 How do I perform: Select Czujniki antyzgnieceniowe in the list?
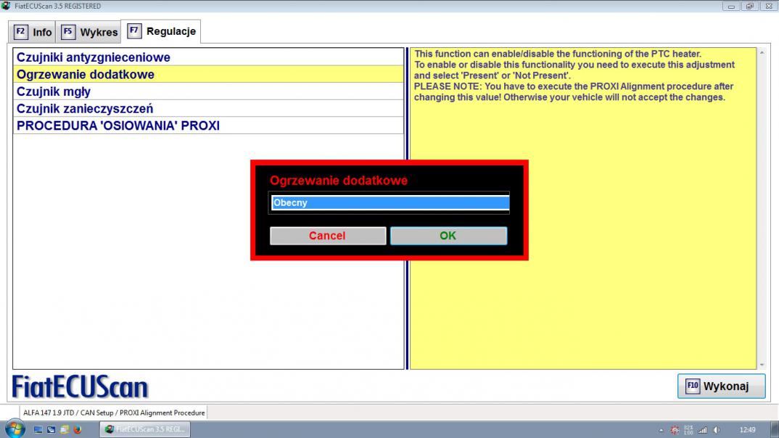point(208,57)
